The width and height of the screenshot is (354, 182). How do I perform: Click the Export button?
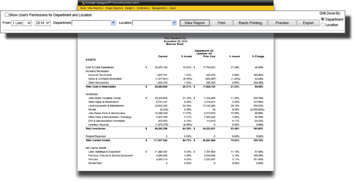308,23
